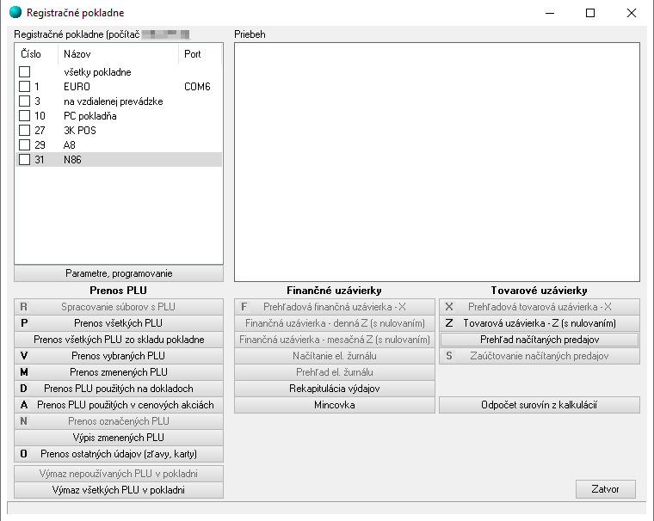Open 'Rekapitulácia výdajov'
This screenshot has width=654, height=521.
pos(335,389)
